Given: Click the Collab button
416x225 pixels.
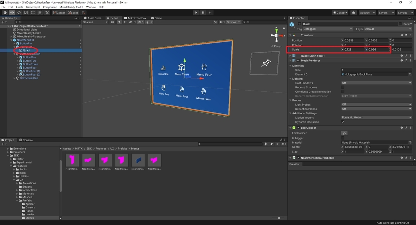Looking at the screenshot, I should click(x=340, y=12).
